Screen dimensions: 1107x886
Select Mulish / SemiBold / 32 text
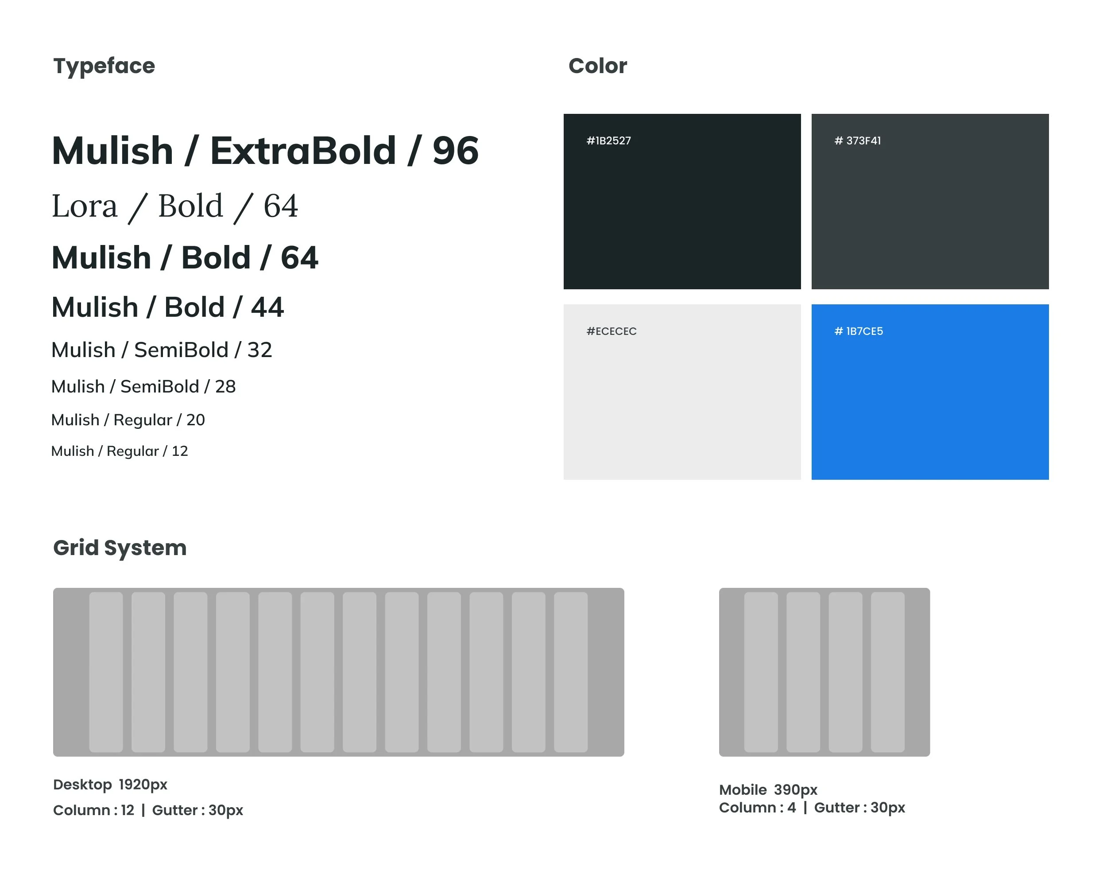point(162,350)
